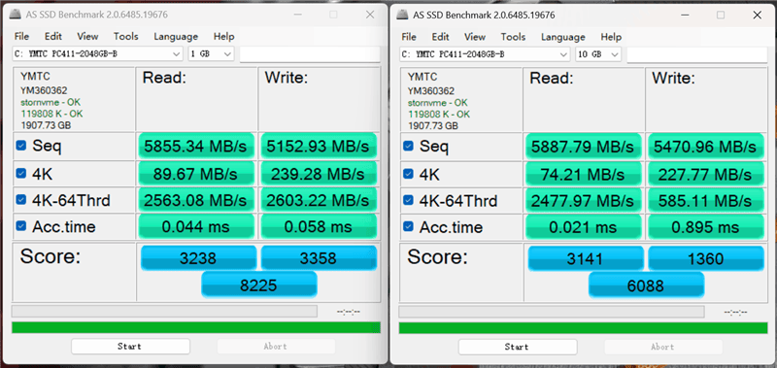Toggle 4K-64Thrd checkbox in left window

[x=20, y=200]
